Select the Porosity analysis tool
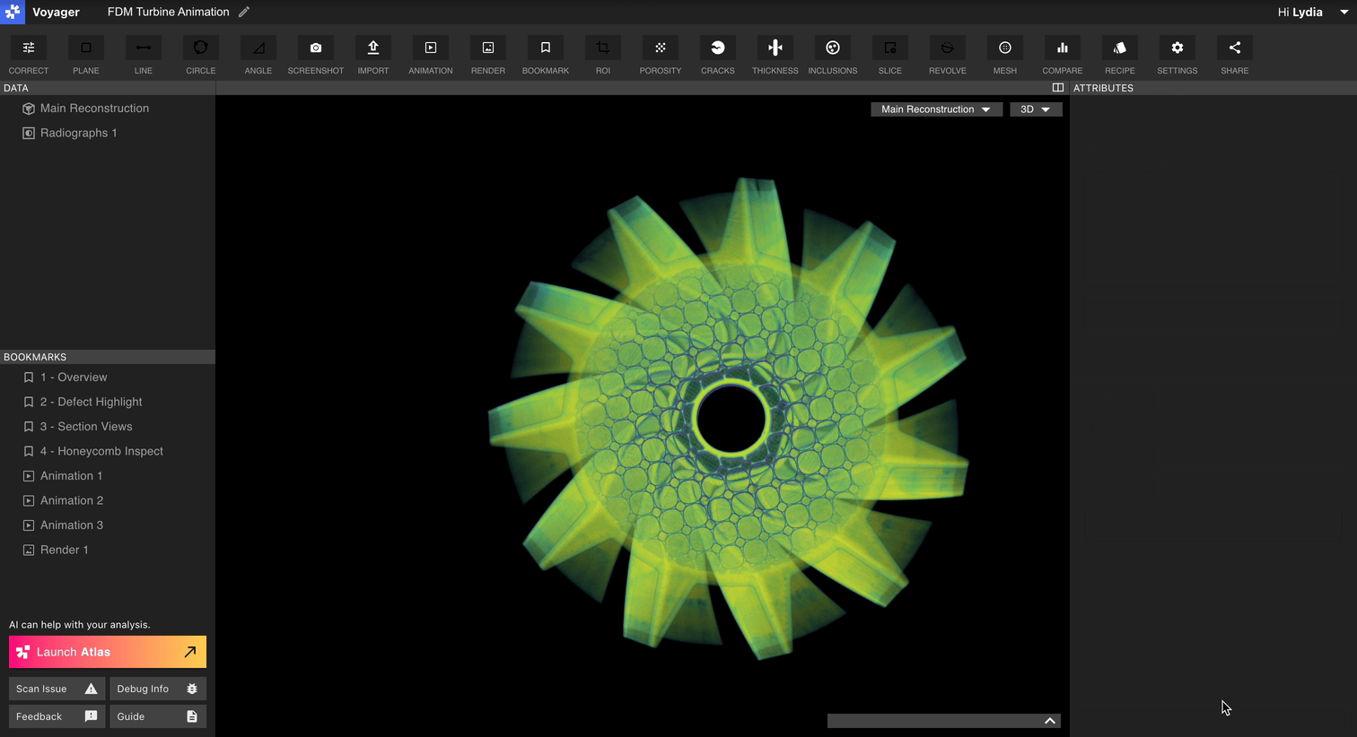Image resolution: width=1357 pixels, height=737 pixels. coord(661,48)
